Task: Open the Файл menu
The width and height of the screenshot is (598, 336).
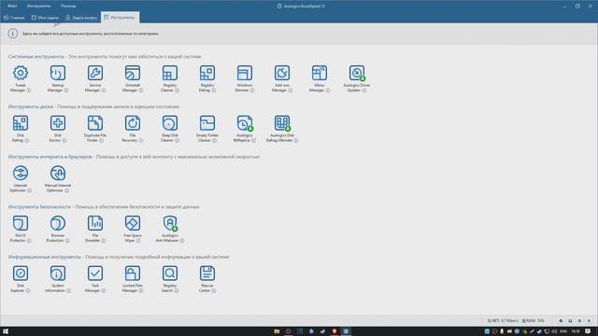Action: 12,7
